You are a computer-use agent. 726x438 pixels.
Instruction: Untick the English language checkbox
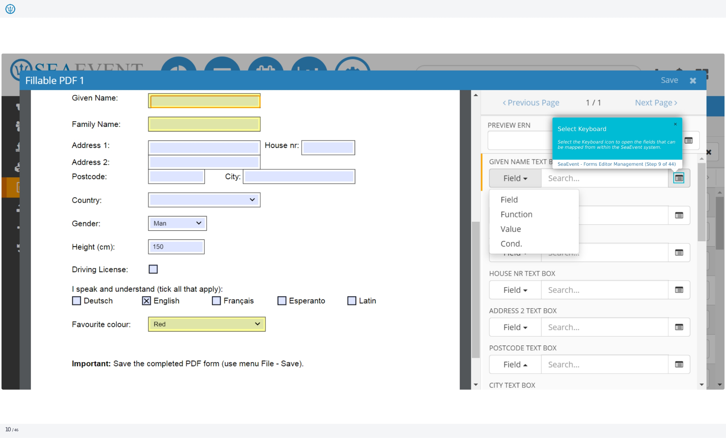[146, 301]
